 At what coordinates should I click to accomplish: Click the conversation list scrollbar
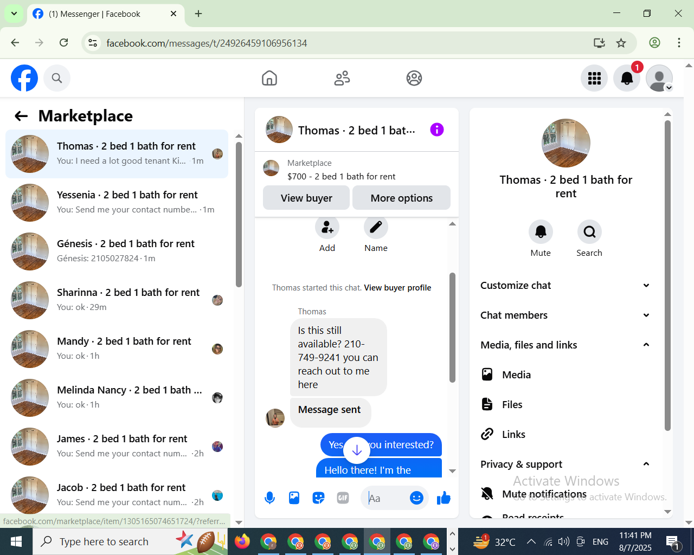tap(239, 214)
